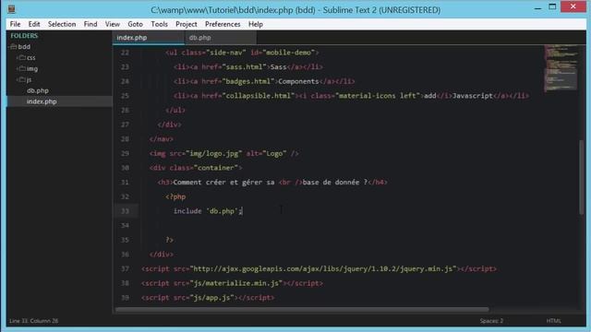The image size is (591, 332).
Task: Close the Sublime Text window
Action: [573, 6]
